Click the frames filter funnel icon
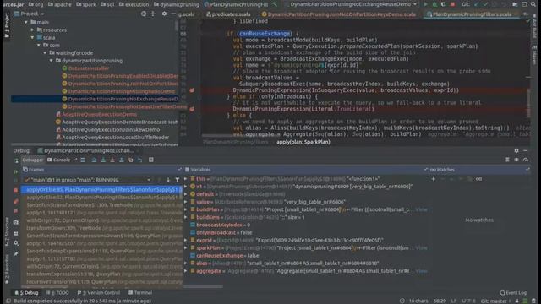 (x=178, y=180)
